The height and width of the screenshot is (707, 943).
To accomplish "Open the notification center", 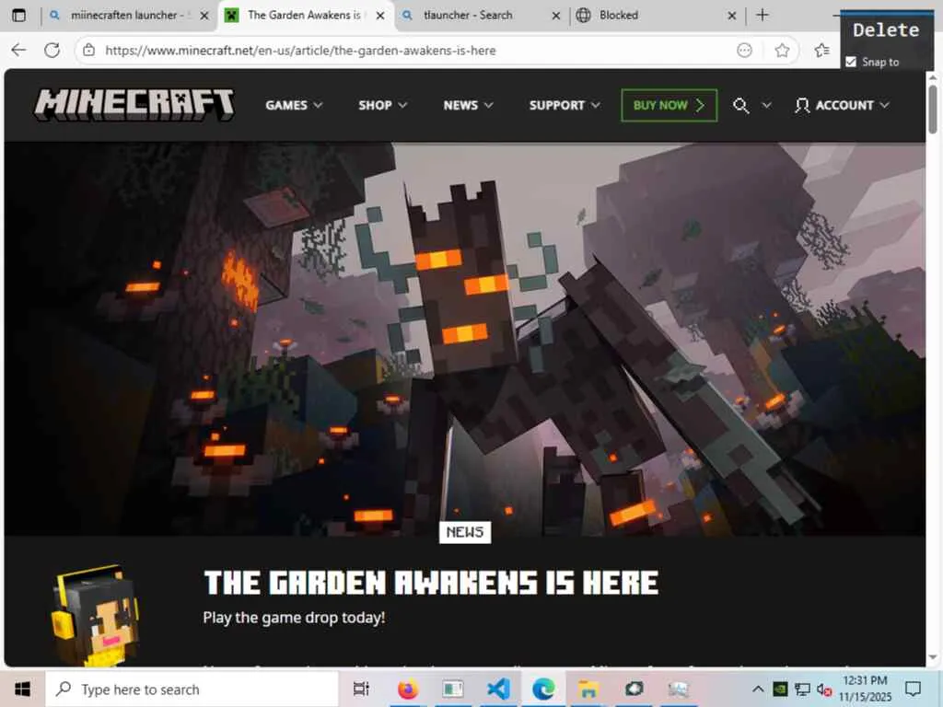I will point(913,689).
